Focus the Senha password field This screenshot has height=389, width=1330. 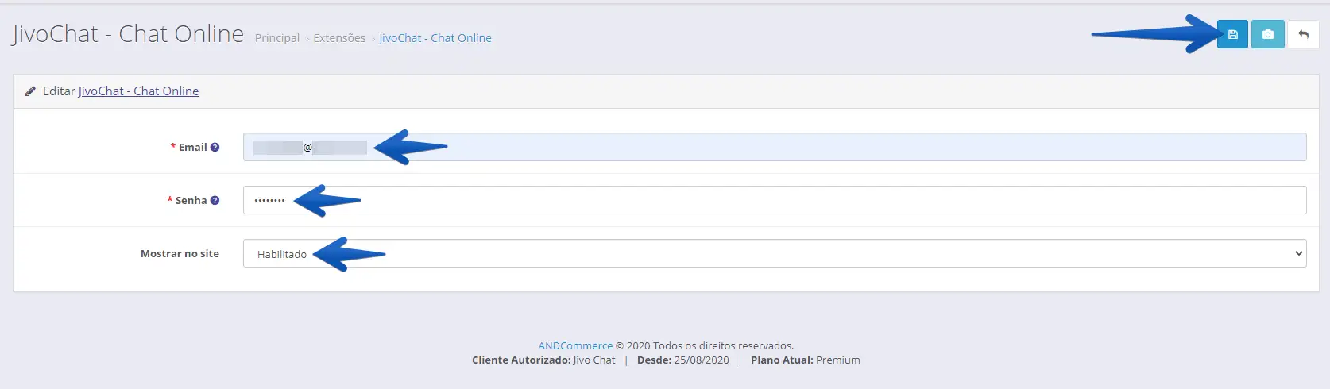click(775, 200)
